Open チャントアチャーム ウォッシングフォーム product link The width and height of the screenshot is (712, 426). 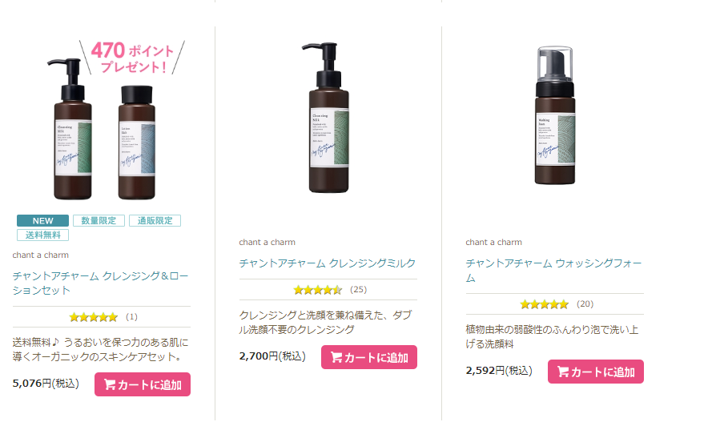[x=553, y=270]
